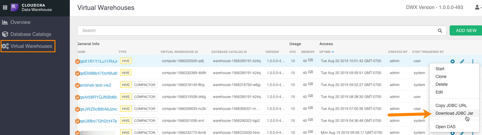Viewport: 482px width, 135px height.
Task: Choose Open DAS from context menu
Action: (x=445, y=127)
